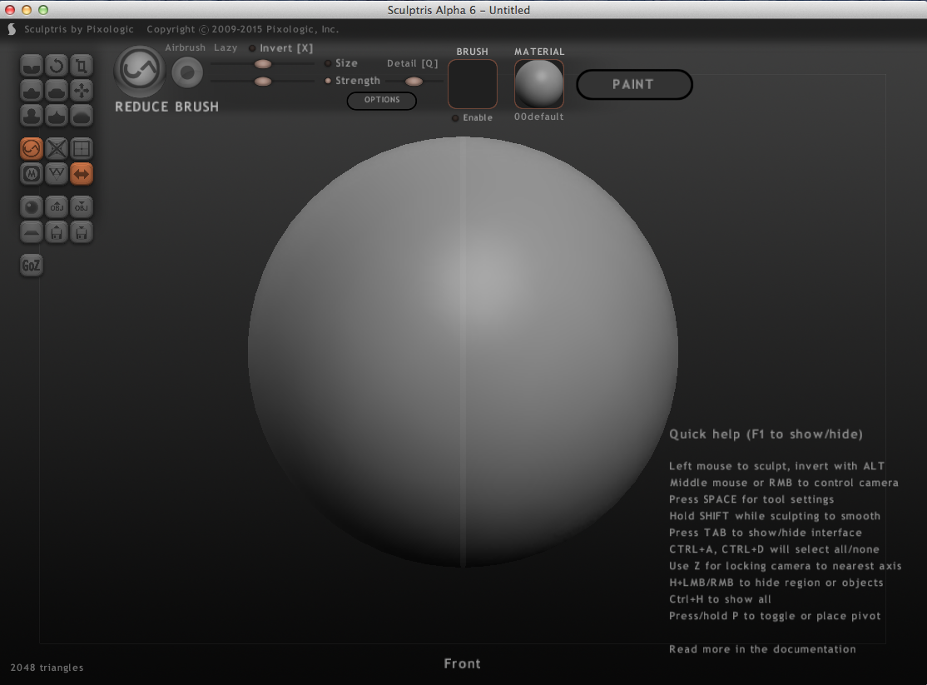The width and height of the screenshot is (927, 685).
Task: Open Read more in the documentation
Action: pyautogui.click(x=762, y=649)
